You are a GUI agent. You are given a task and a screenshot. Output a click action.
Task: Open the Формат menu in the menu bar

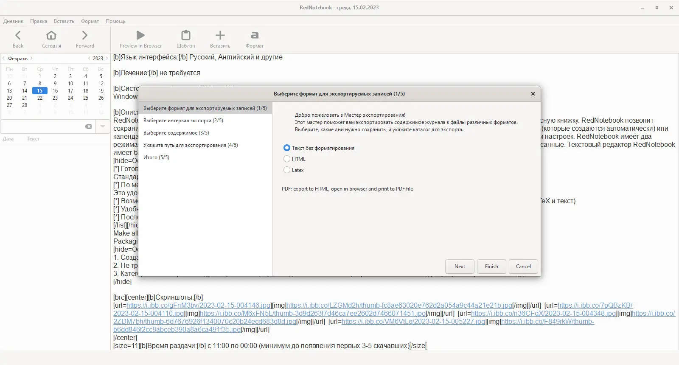tap(90, 21)
